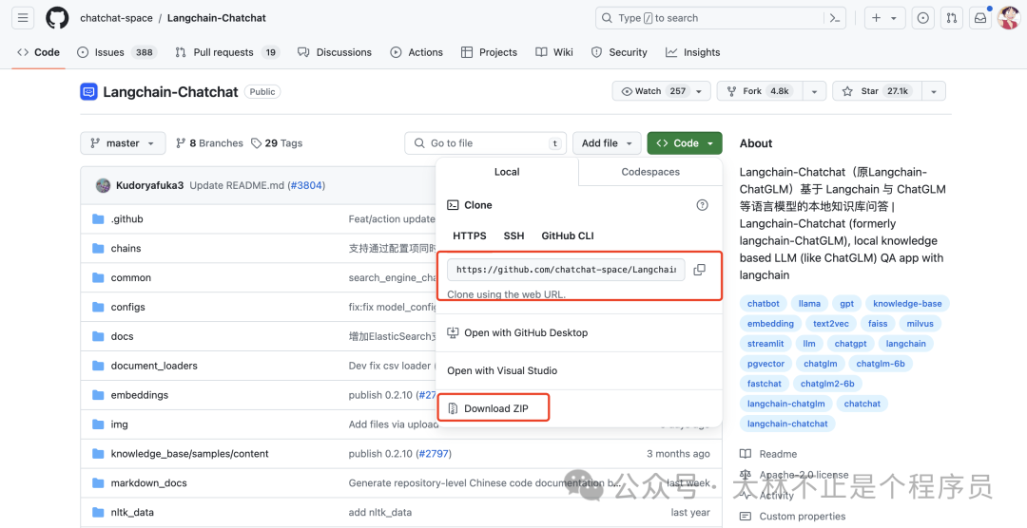Open the Actions tab
Image resolution: width=1027 pixels, height=528 pixels.
coord(417,52)
